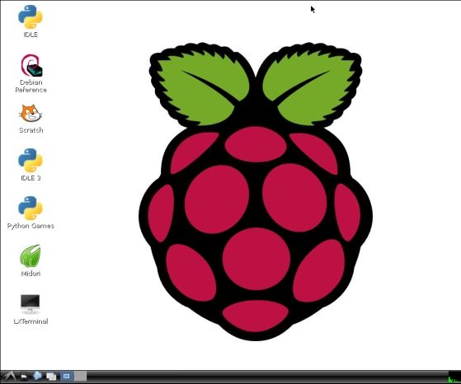Click the CPU usage monitor in taskbar
The image size is (461, 384).
tap(454, 377)
